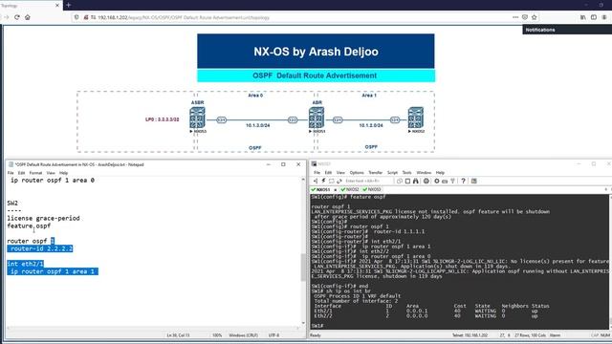Open Notepad View menu
The image size is (612, 344).
51,173
